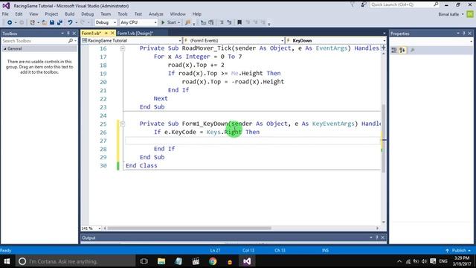This screenshot has height=268, width=476.
Task: Open the Help menu
Action: click(x=196, y=14)
